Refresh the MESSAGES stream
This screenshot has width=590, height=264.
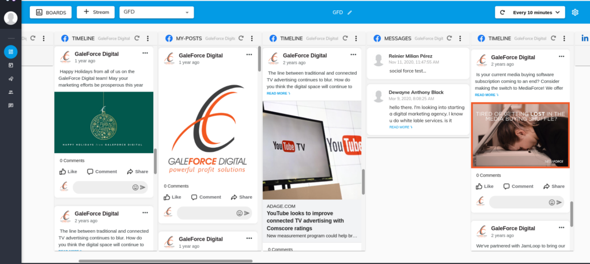click(449, 39)
